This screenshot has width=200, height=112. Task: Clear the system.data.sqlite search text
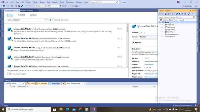pos(46,20)
